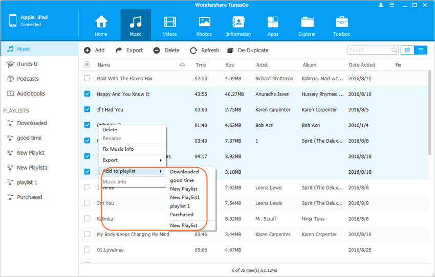
Task: Switch to grid view icon
Action: click(x=408, y=50)
